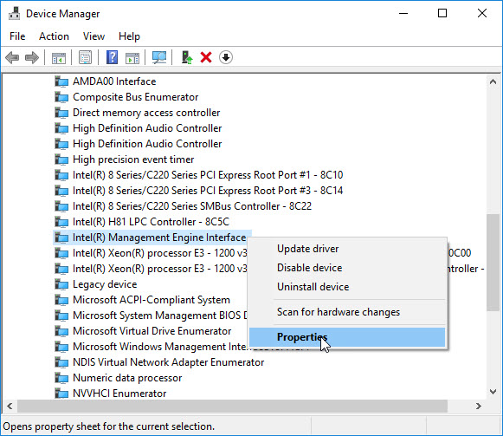503x436 pixels.
Task: Open the Action menu
Action: coord(54,36)
